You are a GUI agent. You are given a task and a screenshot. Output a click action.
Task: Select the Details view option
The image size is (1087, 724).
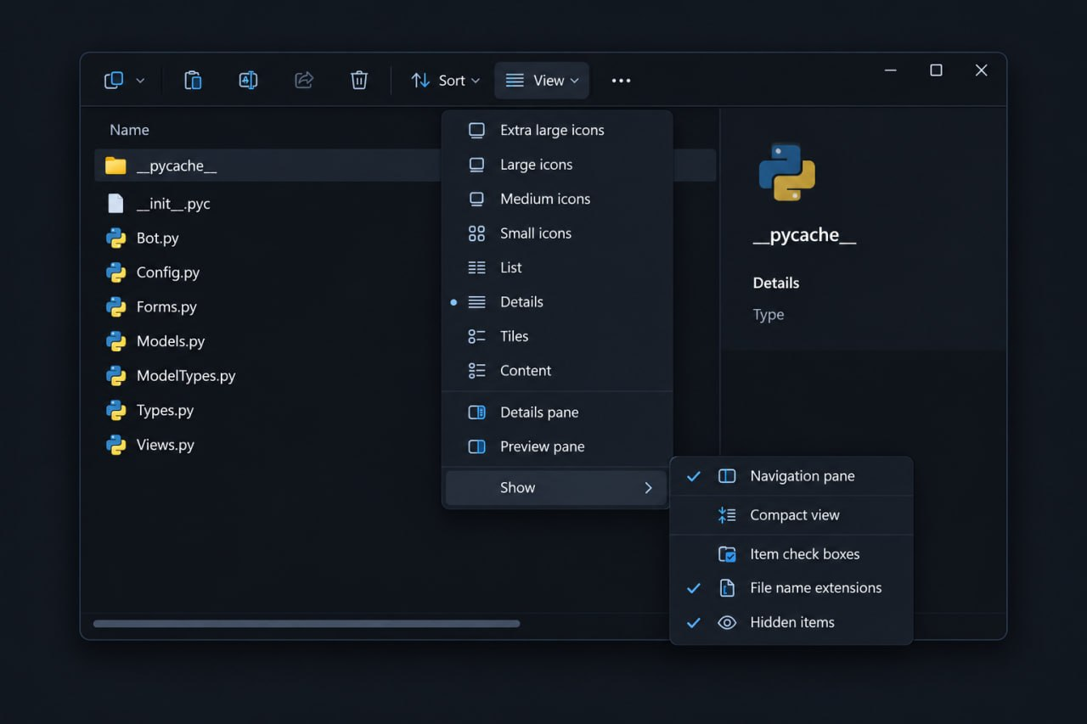(x=557, y=302)
